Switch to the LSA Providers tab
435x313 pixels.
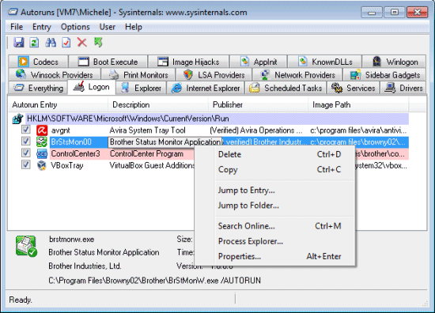pyautogui.click(x=214, y=75)
